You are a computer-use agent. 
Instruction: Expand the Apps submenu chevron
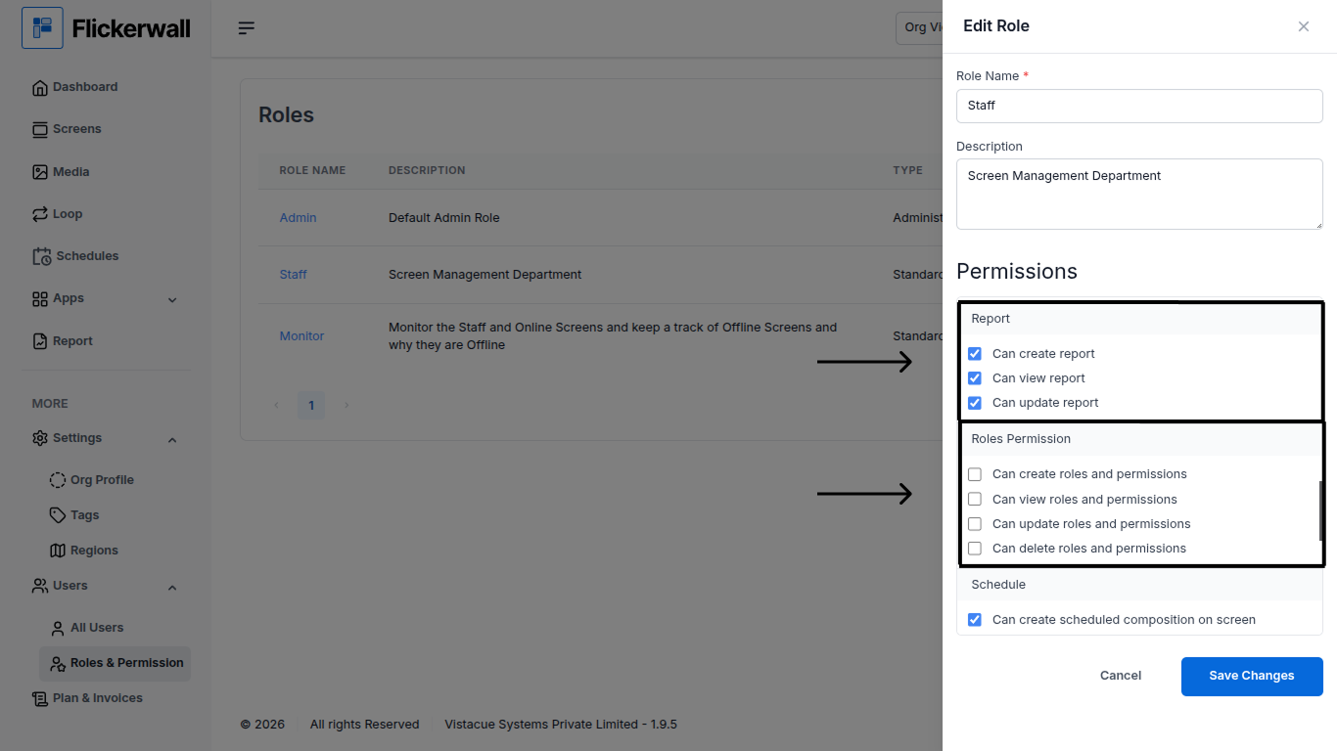point(172,300)
